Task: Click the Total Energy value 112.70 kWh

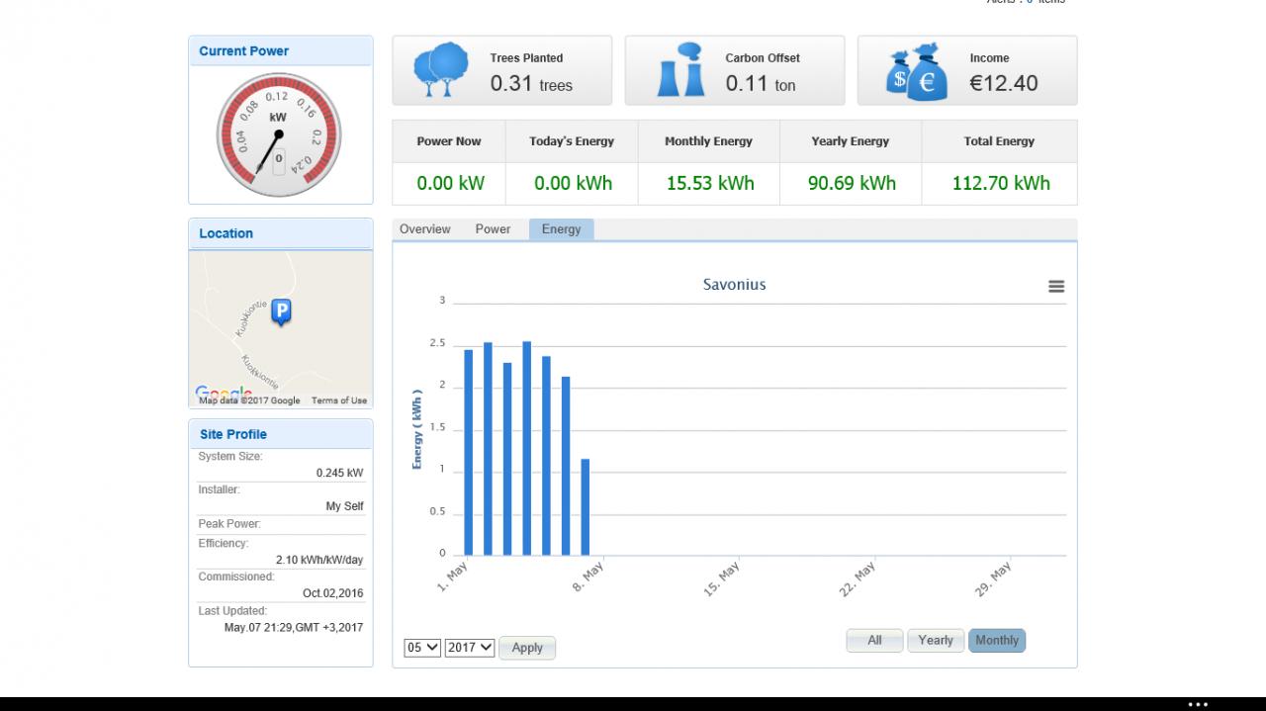Action: [1001, 183]
